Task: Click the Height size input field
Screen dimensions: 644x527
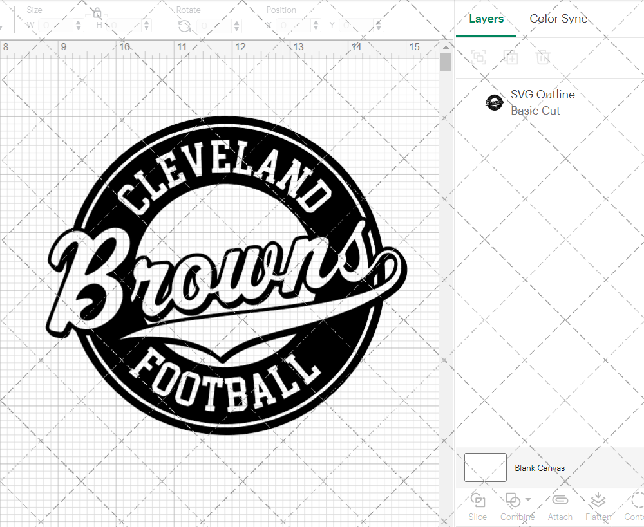Action: click(124, 26)
